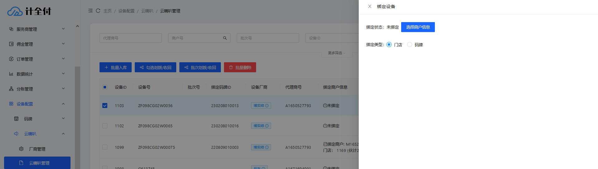Click the 分账管理 menu icon
This screenshot has height=169, width=598.
(x=11, y=89)
